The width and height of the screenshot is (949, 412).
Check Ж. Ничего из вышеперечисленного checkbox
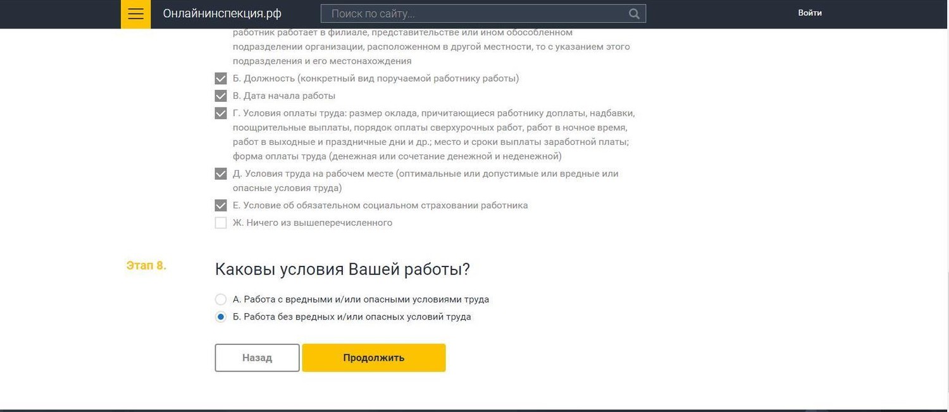click(221, 223)
